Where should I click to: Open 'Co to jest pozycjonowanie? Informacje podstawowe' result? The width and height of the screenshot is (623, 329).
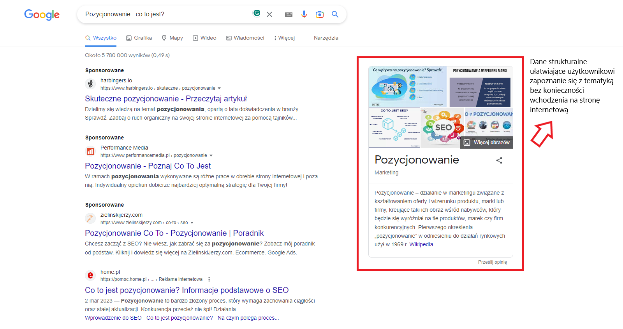[187, 290]
